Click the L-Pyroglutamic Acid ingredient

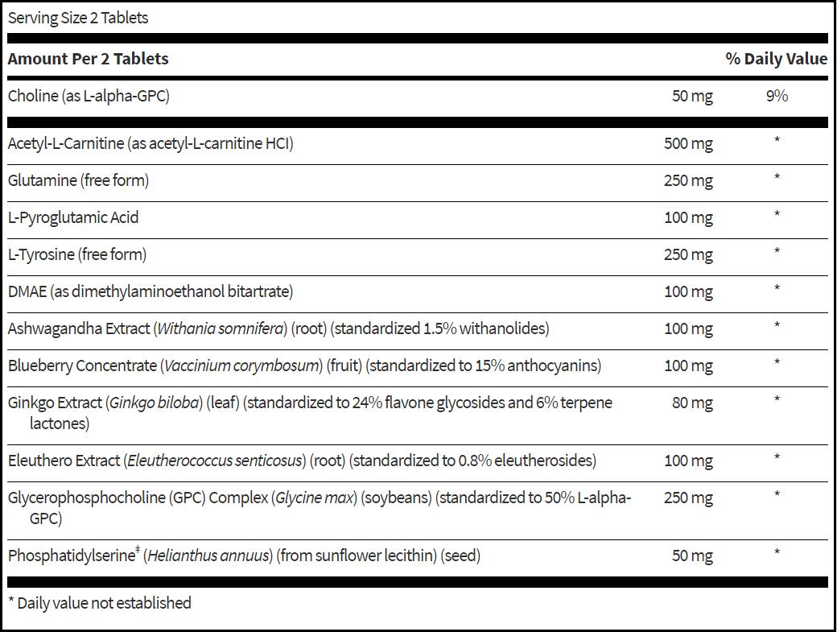pos(73,218)
